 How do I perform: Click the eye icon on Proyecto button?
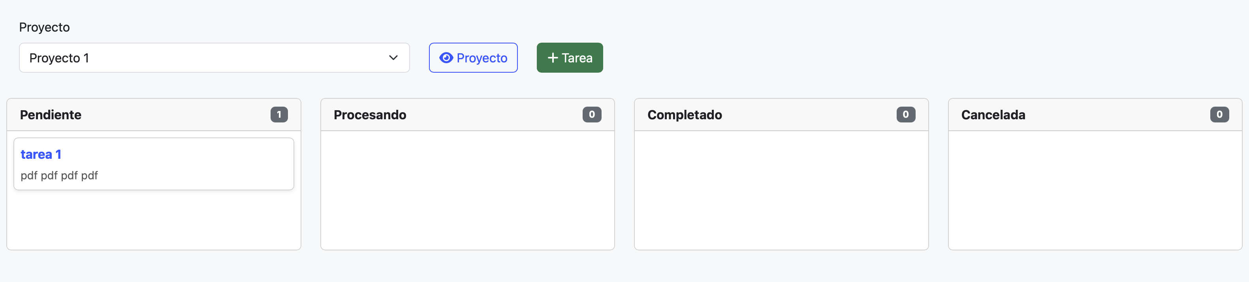click(x=446, y=58)
